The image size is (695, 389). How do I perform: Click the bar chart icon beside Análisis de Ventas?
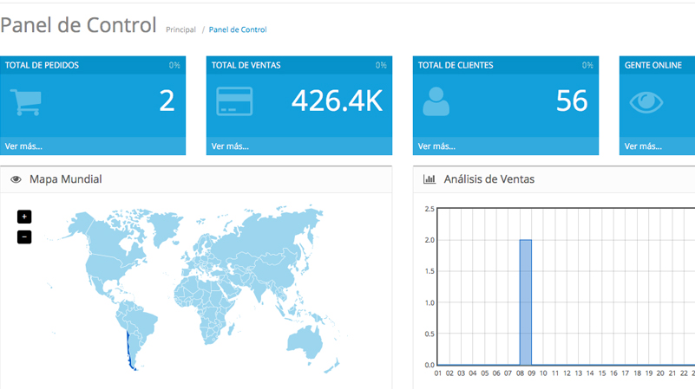(x=429, y=178)
